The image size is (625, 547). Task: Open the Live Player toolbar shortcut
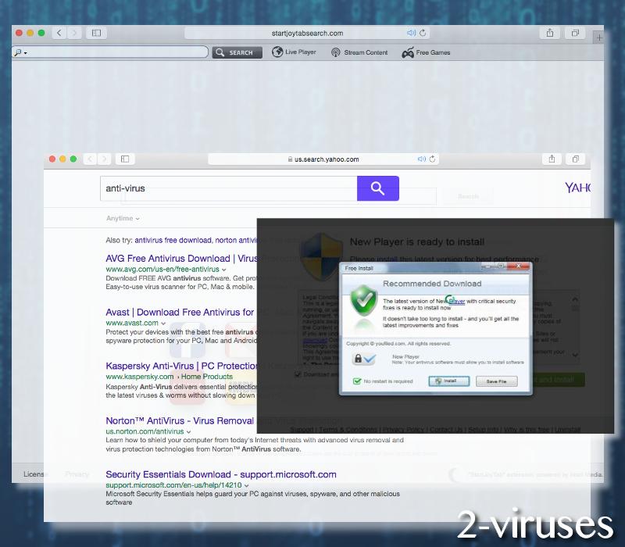(295, 52)
